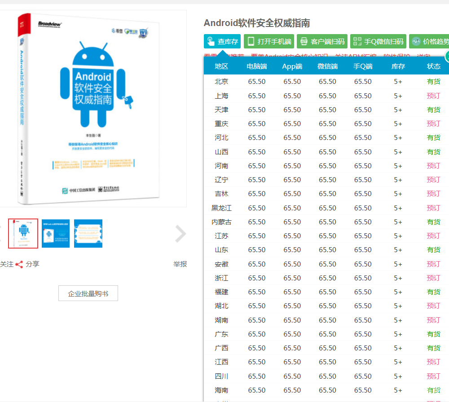Click the 手Q微信扫码 button

(x=378, y=41)
